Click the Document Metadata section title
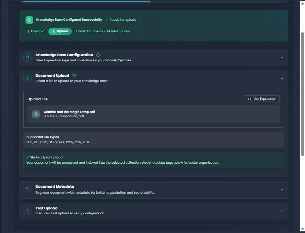Viewport: 305px width, 233px height. pyautogui.click(x=55, y=187)
